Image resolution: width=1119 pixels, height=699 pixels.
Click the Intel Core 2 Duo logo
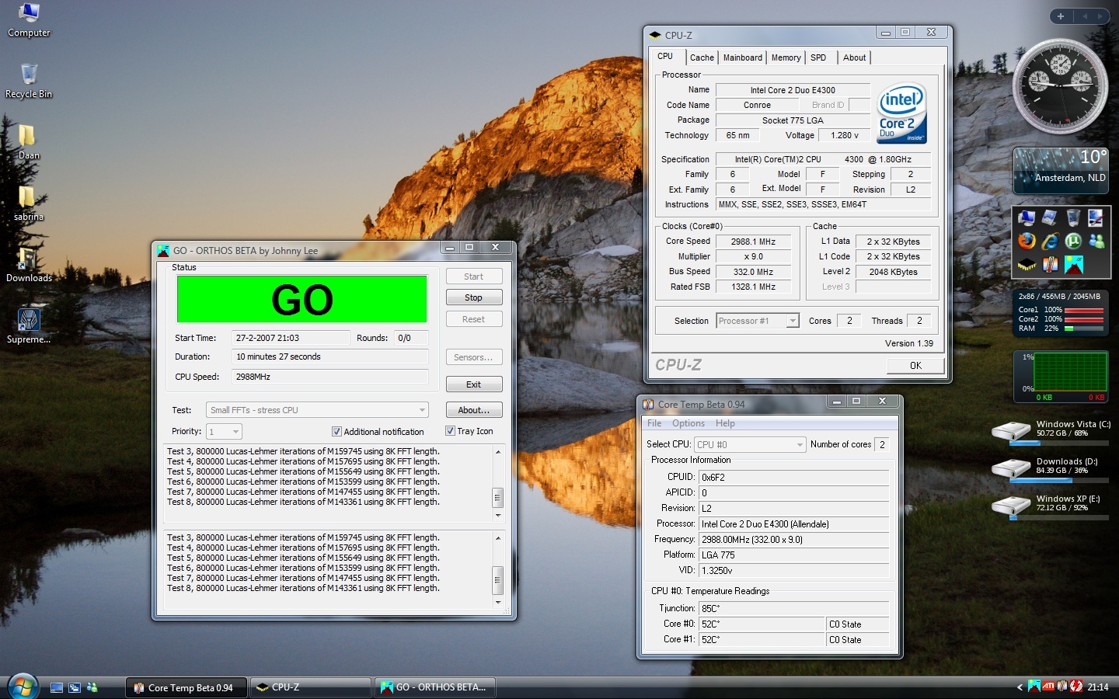click(x=901, y=113)
